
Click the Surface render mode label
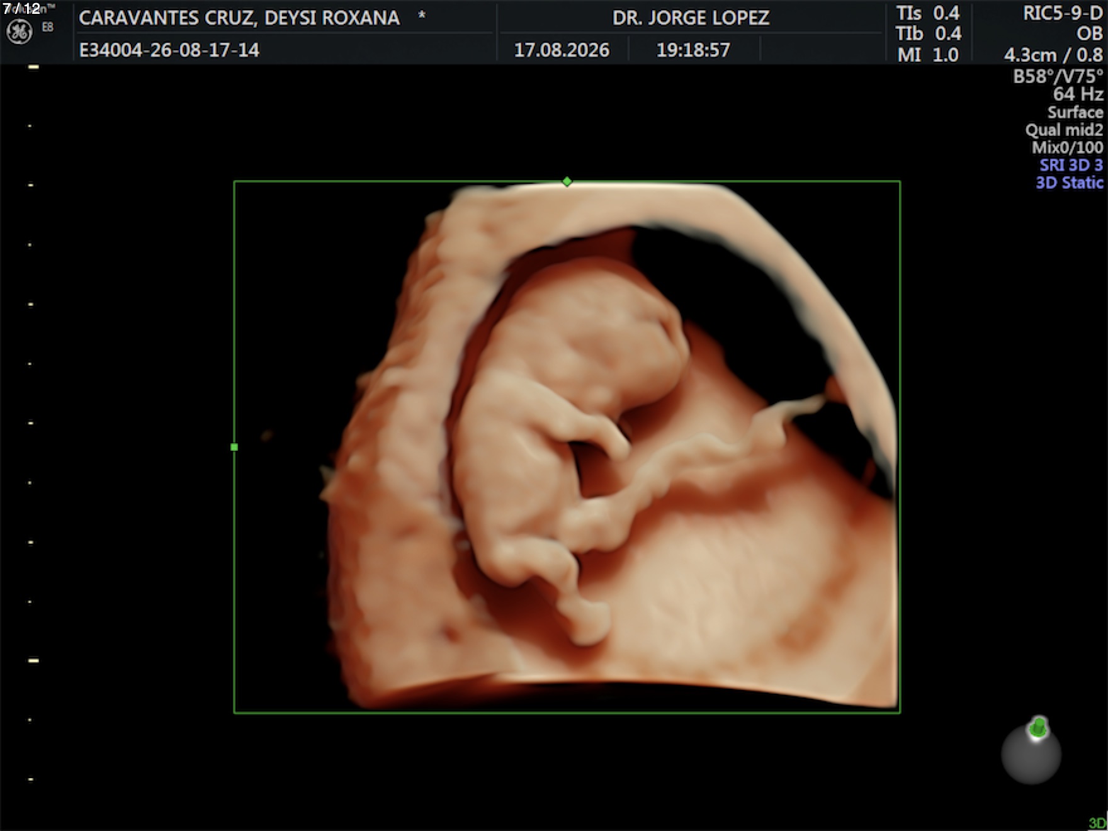point(1075,112)
